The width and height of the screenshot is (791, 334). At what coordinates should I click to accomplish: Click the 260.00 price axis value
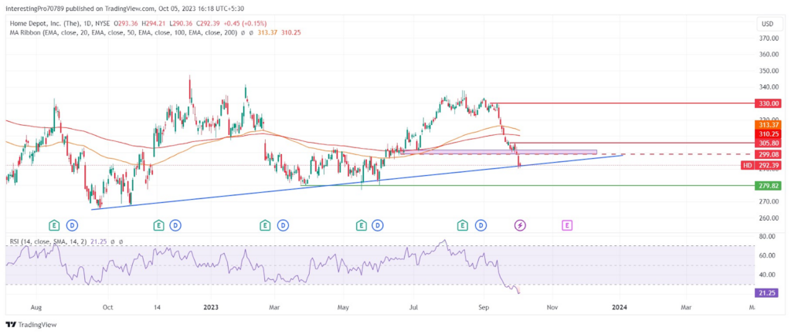pyautogui.click(x=768, y=218)
